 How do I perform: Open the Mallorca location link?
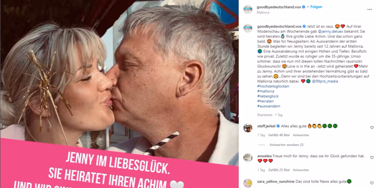pos(263,13)
